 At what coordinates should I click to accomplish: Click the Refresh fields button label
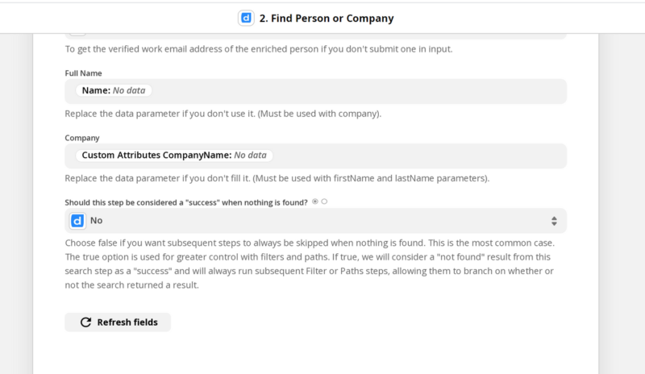pos(127,322)
